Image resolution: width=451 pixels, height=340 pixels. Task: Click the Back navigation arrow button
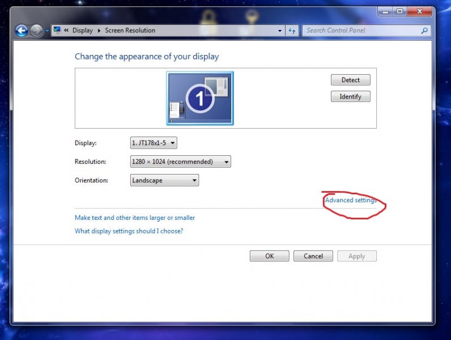coord(22,31)
